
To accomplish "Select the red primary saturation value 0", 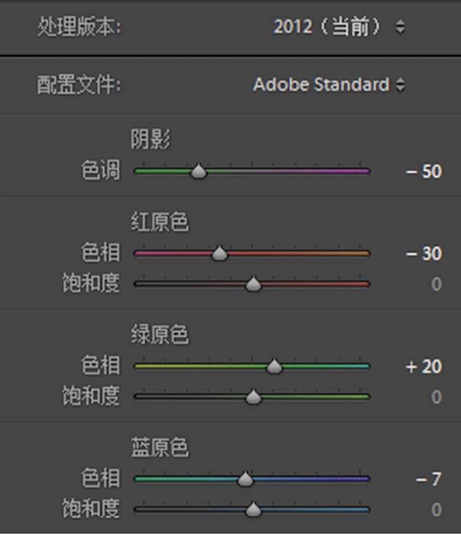I will pos(436,284).
